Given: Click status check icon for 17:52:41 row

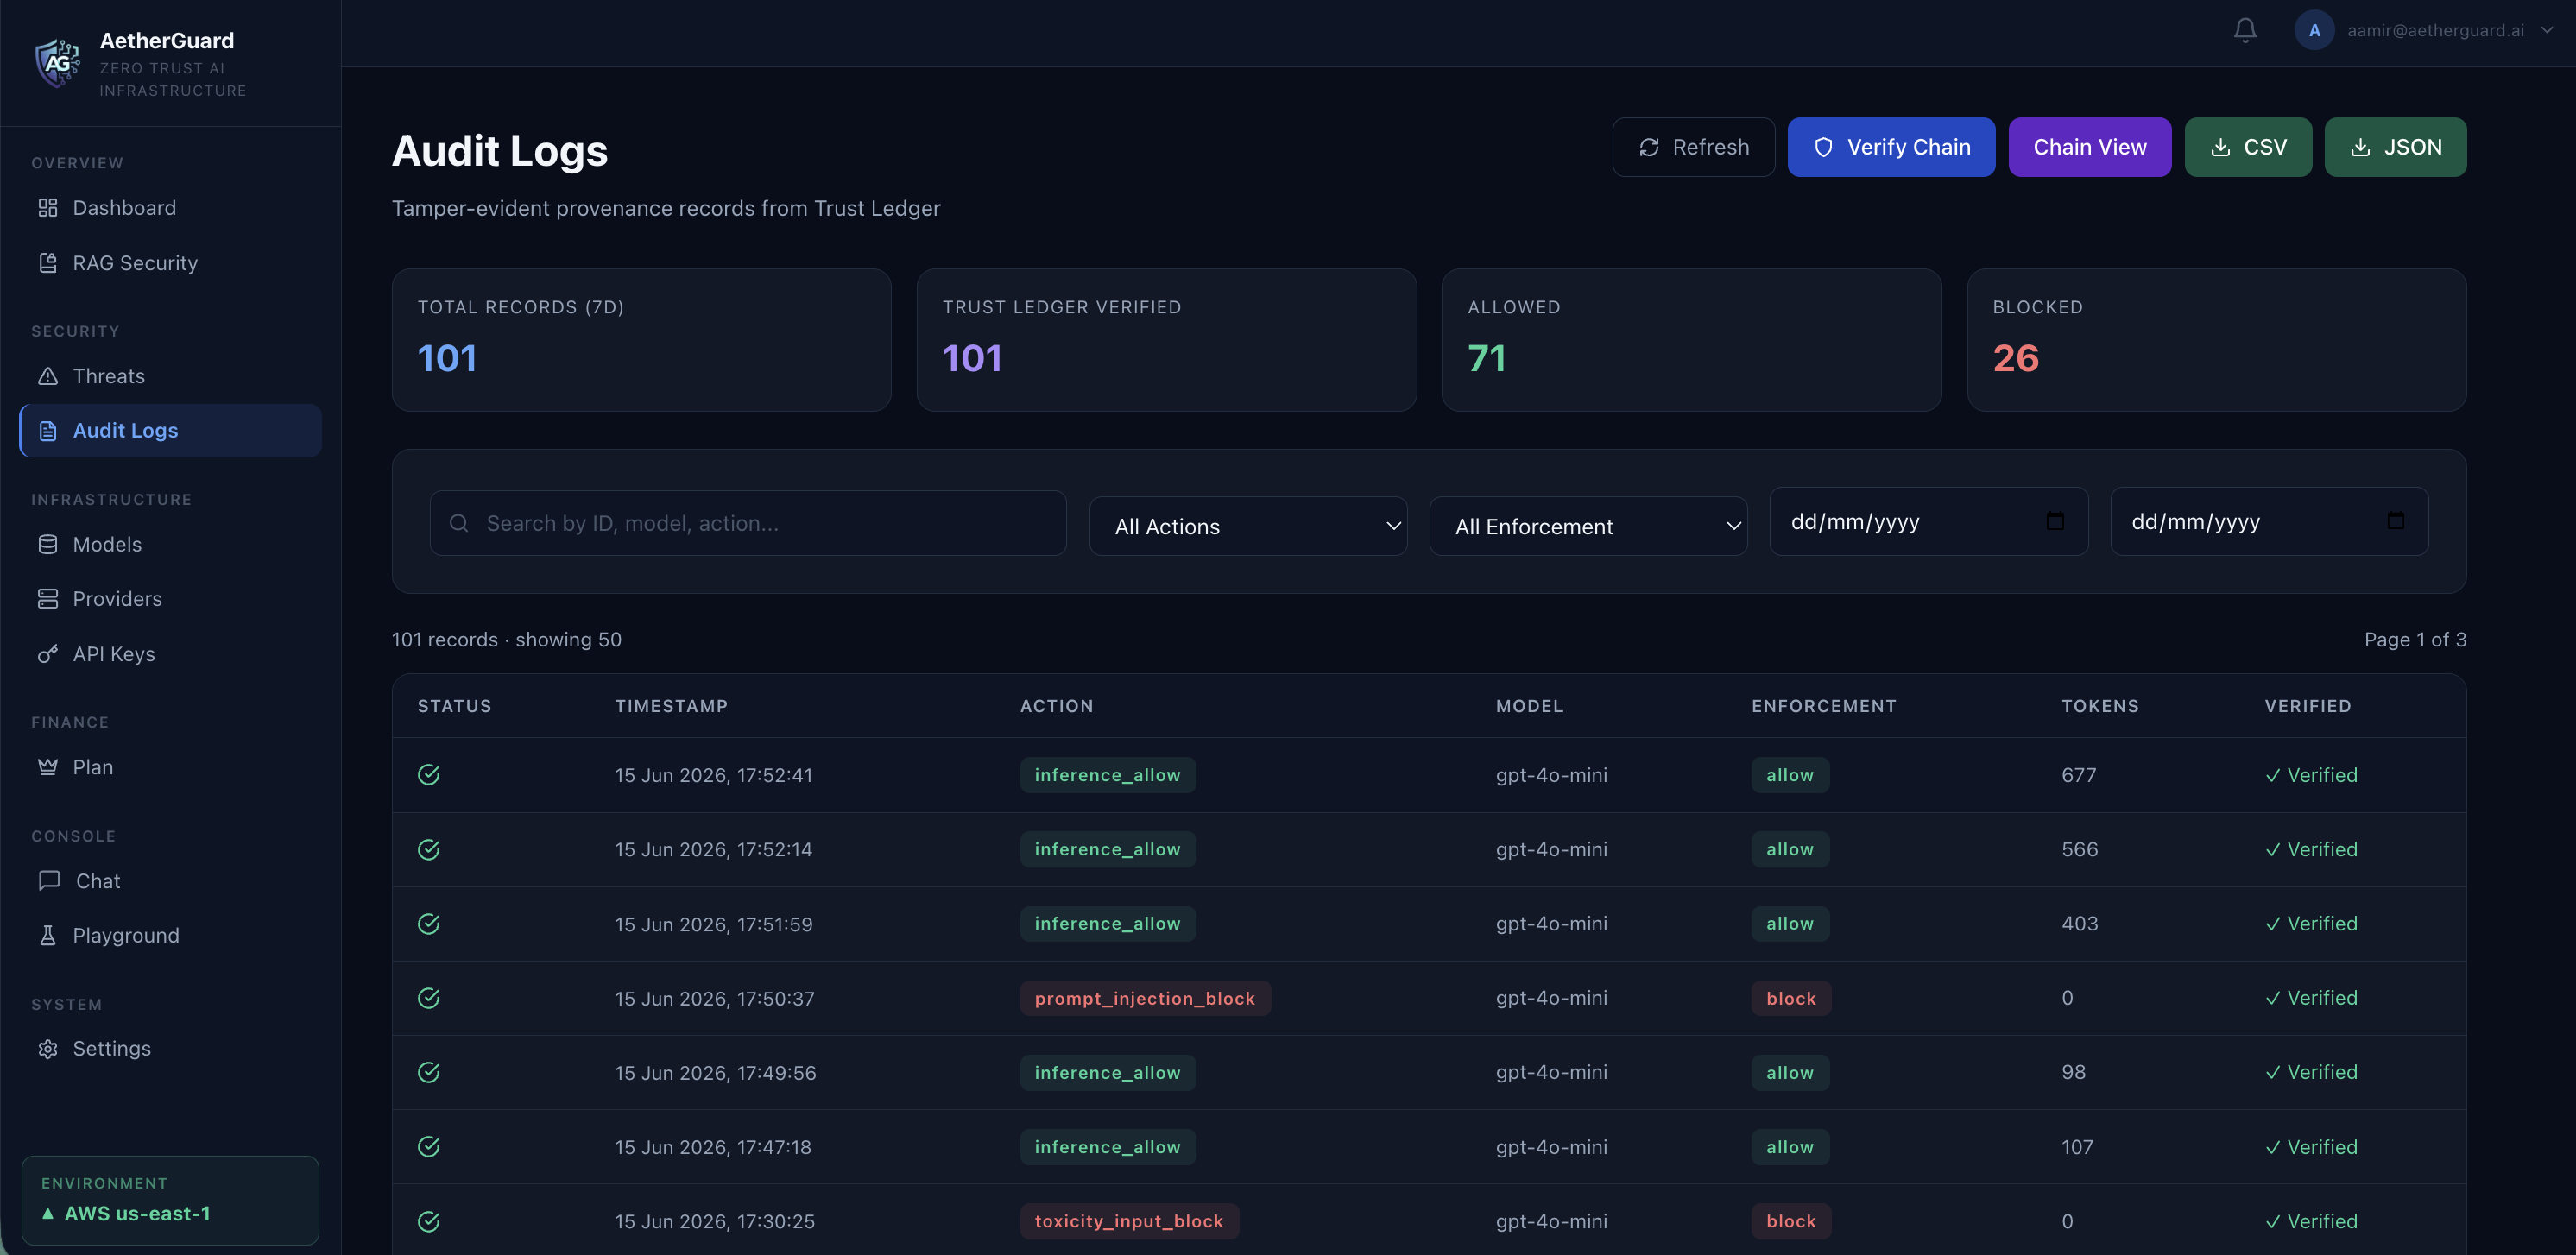Looking at the screenshot, I should (429, 775).
